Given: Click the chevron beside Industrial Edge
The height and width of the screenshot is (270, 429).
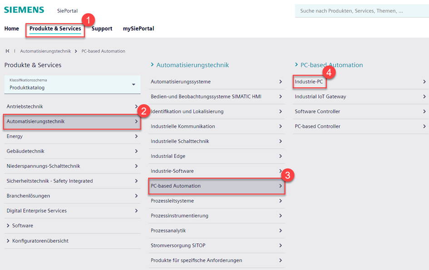Looking at the screenshot, I should pyautogui.click(x=281, y=156).
